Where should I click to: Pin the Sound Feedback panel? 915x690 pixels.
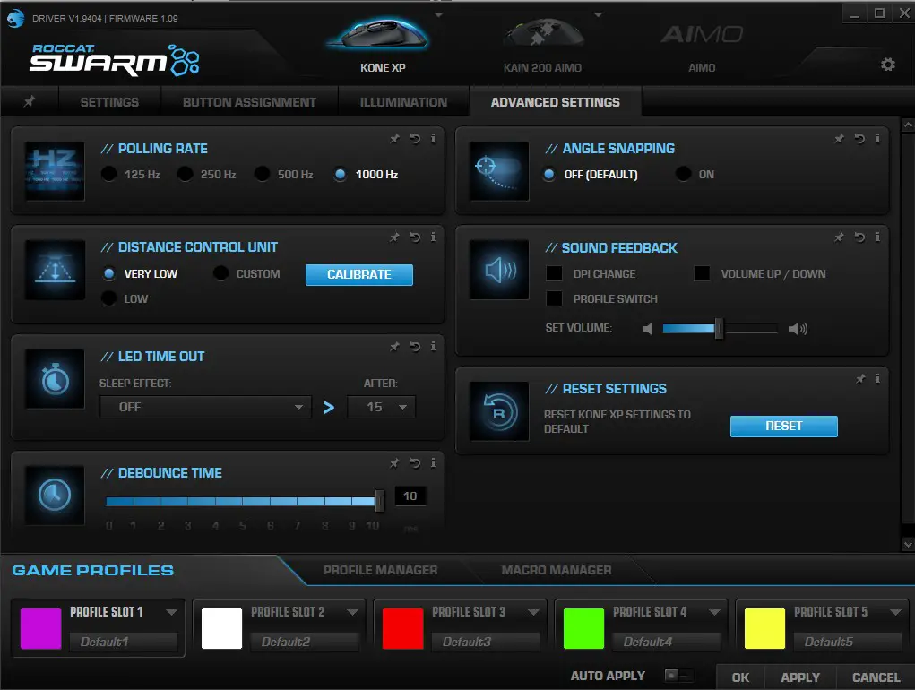pos(839,237)
